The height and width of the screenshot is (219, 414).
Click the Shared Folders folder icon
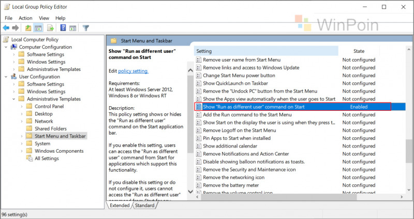point(29,128)
